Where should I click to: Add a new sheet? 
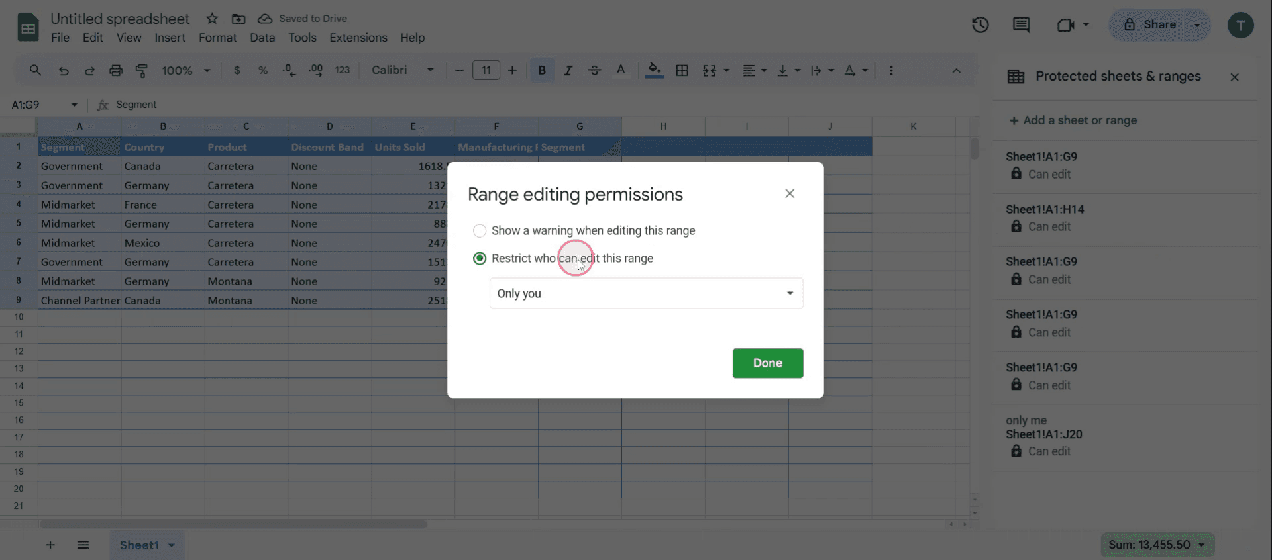(x=50, y=545)
